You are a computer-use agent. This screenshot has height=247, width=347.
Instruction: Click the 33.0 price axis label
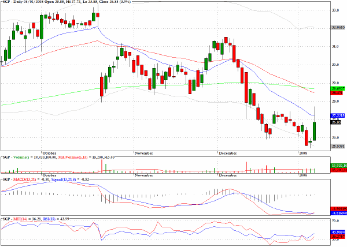pos(335,10)
